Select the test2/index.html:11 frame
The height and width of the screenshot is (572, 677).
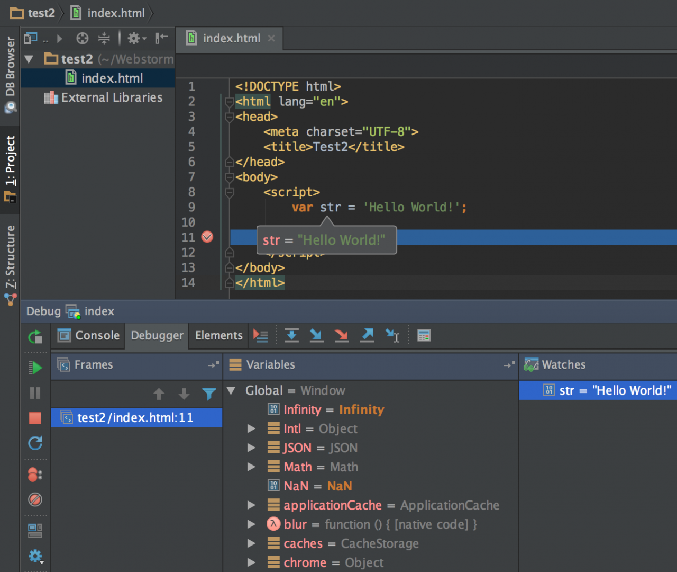click(x=136, y=417)
